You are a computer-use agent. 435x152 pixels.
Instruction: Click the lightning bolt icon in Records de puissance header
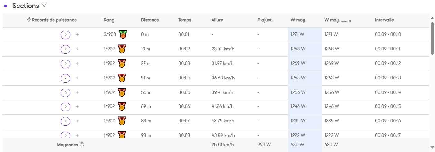[x=29, y=20]
